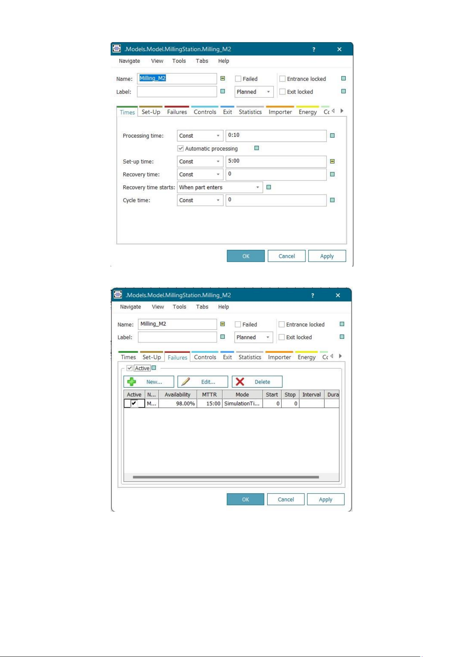Image resolution: width=465 pixels, height=657 pixels.
Task: Expand the Recovery time starts dropdown
Action: pyautogui.click(x=220, y=188)
